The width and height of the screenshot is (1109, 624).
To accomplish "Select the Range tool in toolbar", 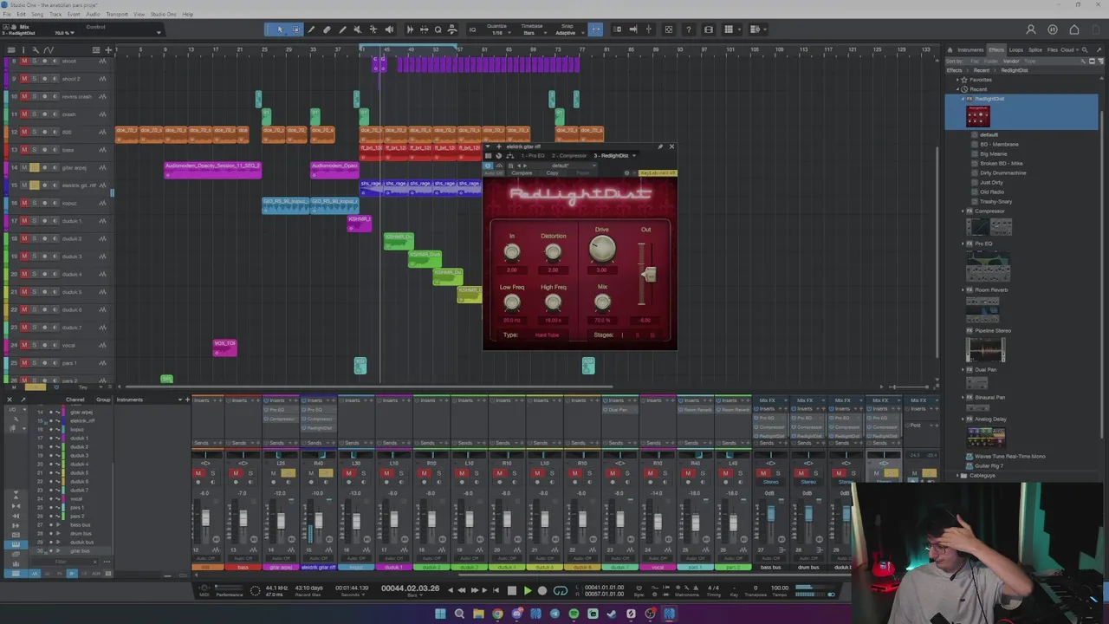I will [x=295, y=29].
